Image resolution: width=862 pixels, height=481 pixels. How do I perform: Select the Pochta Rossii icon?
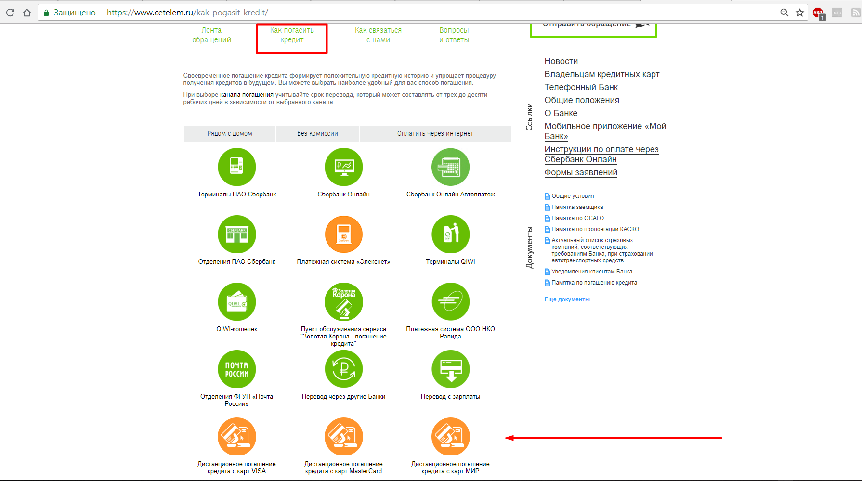click(236, 369)
